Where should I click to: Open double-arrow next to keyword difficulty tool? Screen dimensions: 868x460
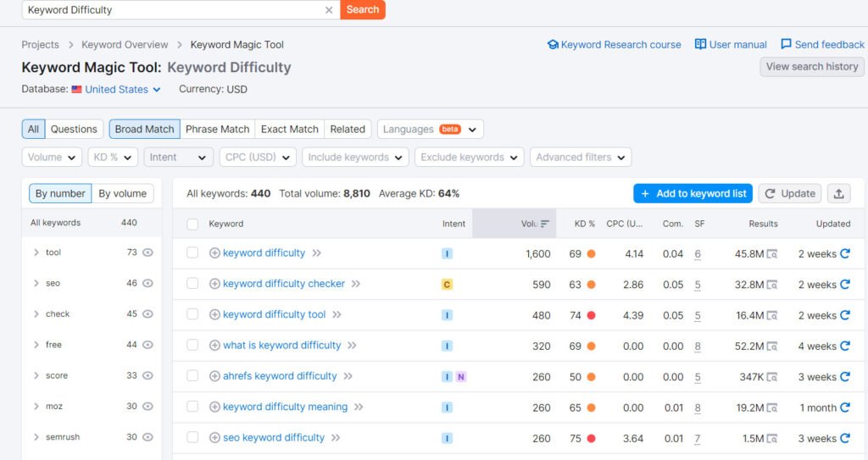(337, 314)
